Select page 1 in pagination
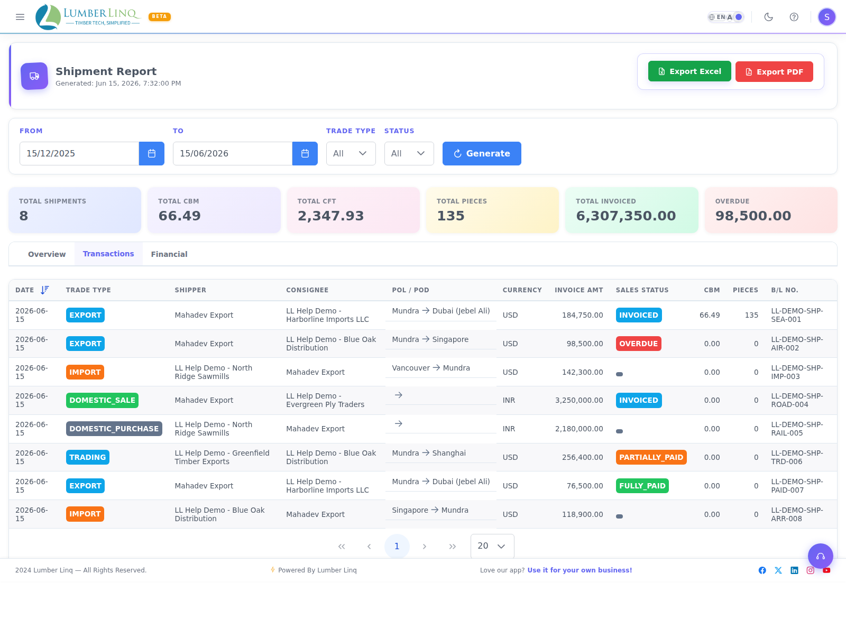 coord(397,547)
